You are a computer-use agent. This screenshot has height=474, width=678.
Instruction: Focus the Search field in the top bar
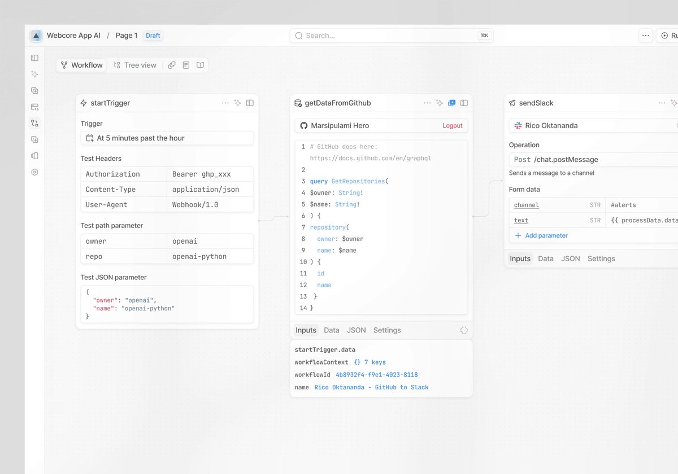(x=392, y=36)
